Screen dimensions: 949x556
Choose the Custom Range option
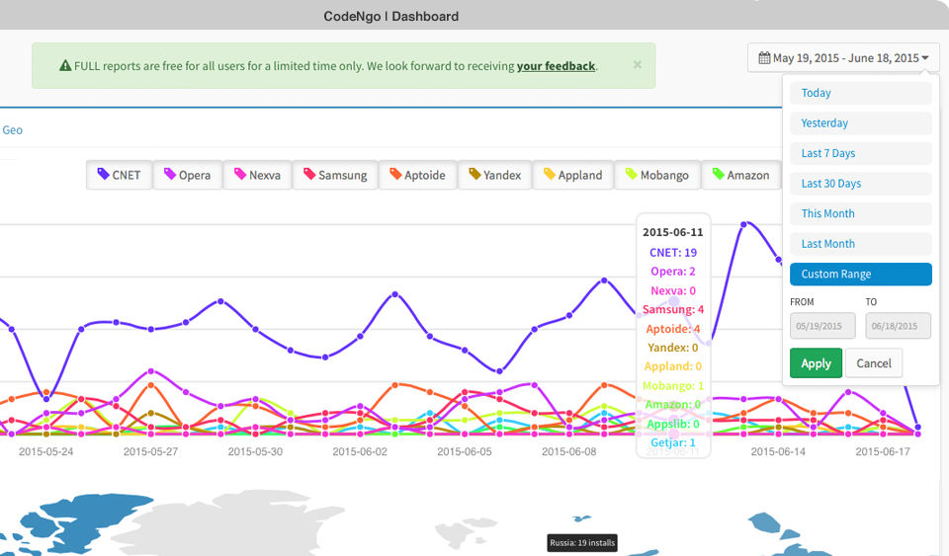pos(860,274)
